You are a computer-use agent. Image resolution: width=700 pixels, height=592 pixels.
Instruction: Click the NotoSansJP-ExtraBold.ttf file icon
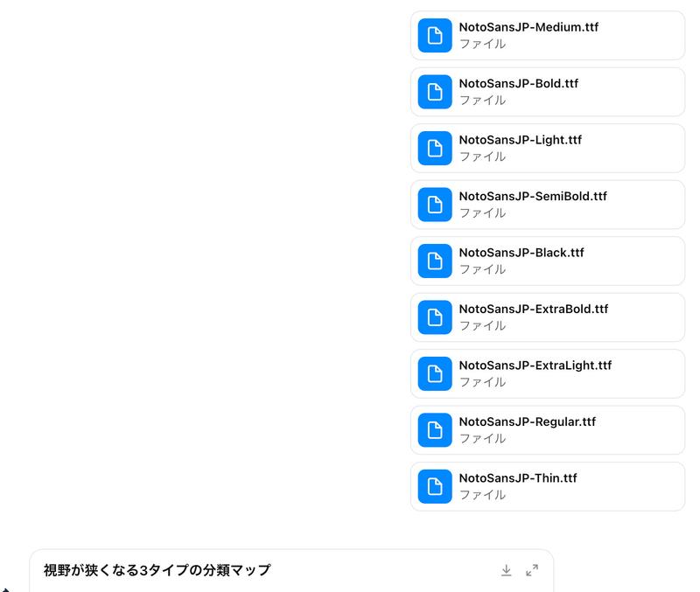(435, 317)
